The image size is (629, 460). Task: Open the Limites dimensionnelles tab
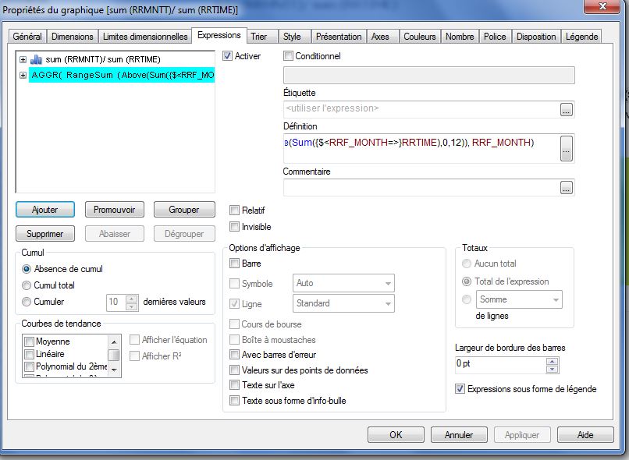(145, 37)
